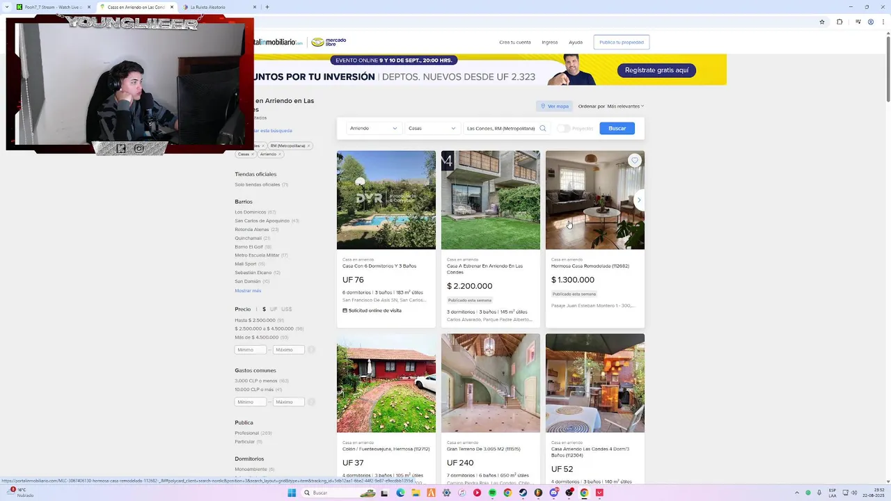Open the browser extensions puzzle icon
This screenshot has width=891, height=501.
click(839, 22)
